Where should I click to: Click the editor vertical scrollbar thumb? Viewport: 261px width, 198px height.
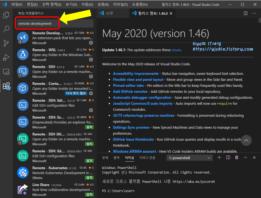click(x=260, y=20)
